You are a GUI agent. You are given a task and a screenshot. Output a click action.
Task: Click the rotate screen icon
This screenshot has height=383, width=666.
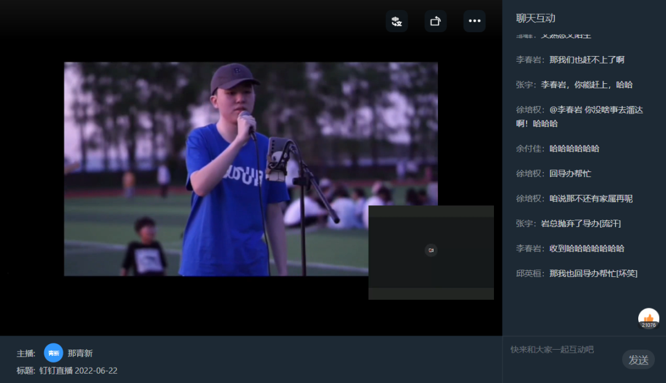point(435,21)
